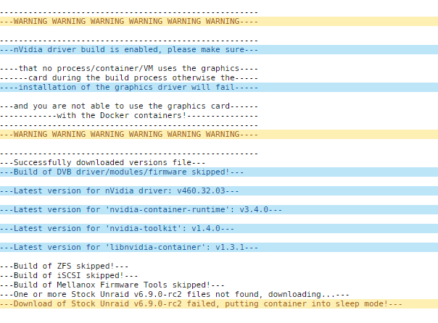Image resolution: width=438 pixels, height=323 pixels.
Task: Select 'Build of DVB driver/modules/firmware skipped!' line
Action: tap(219, 172)
